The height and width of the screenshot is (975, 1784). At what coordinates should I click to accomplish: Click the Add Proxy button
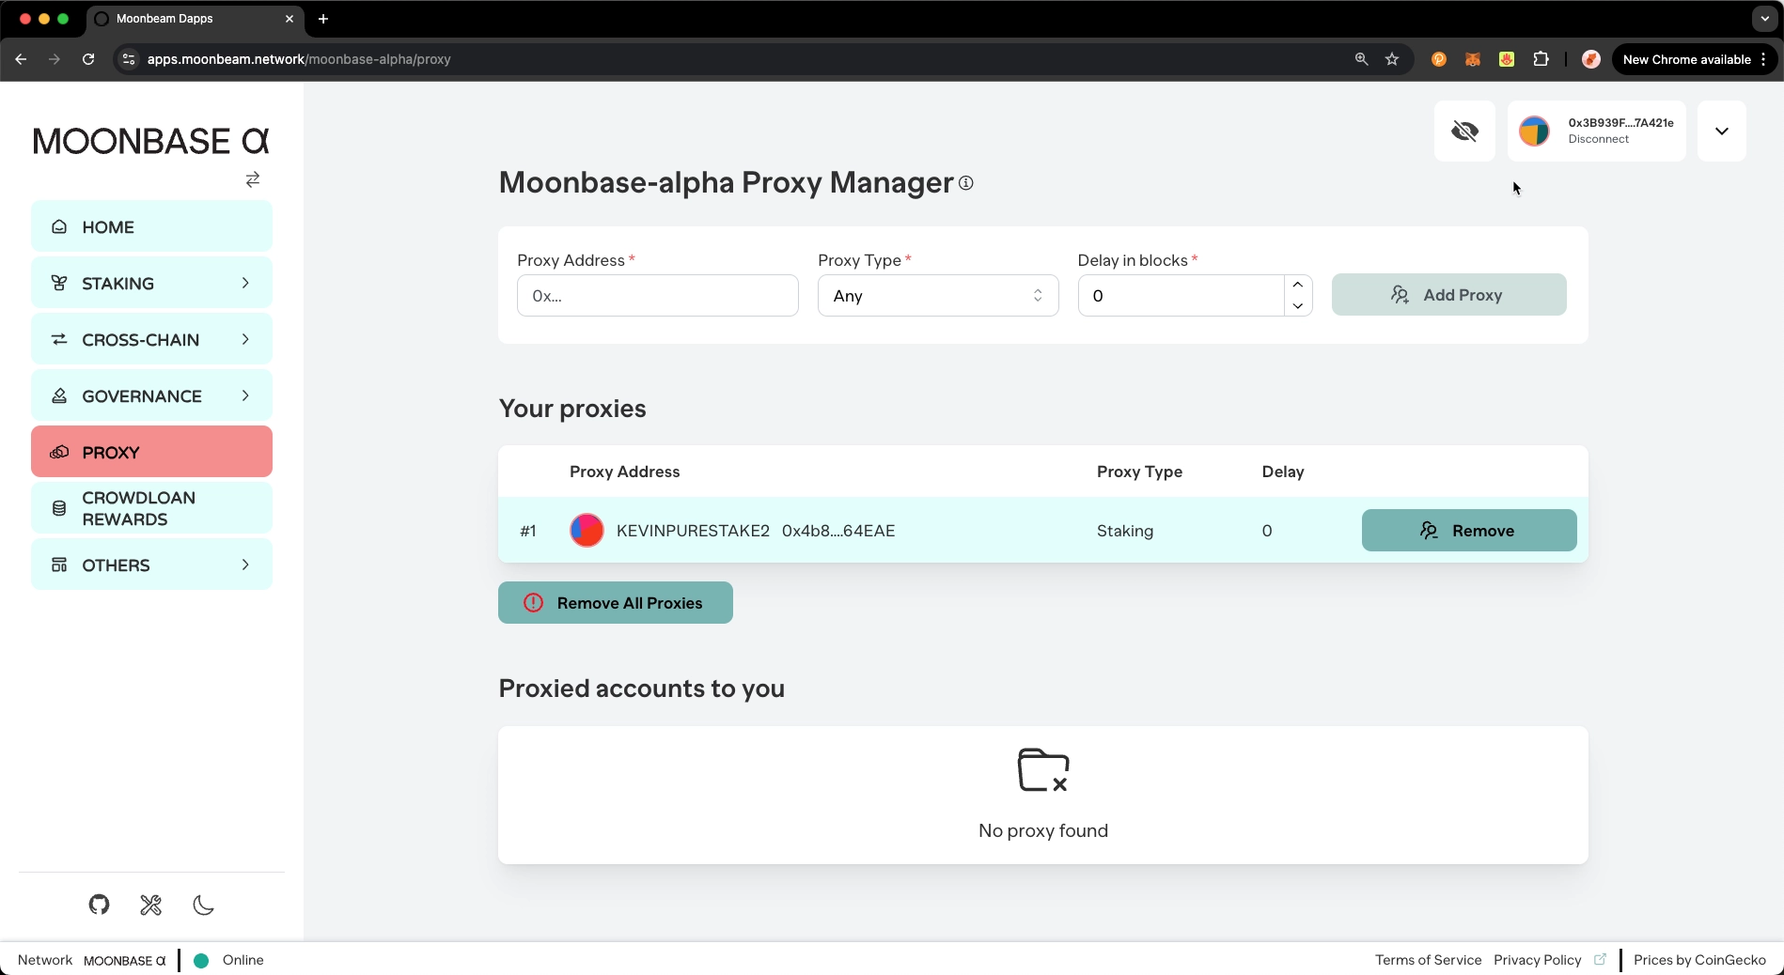click(x=1448, y=295)
